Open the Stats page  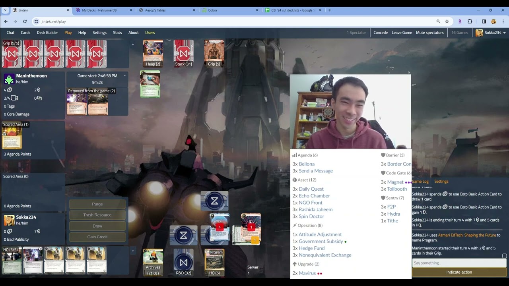point(117,33)
